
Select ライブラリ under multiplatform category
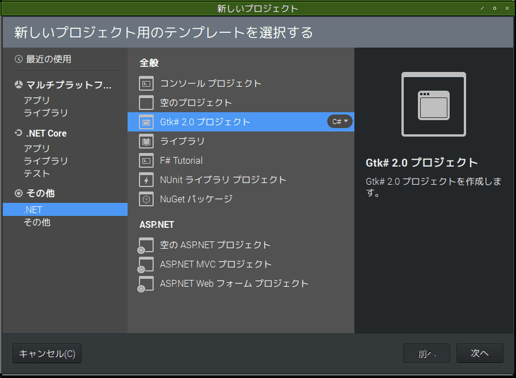pos(46,113)
